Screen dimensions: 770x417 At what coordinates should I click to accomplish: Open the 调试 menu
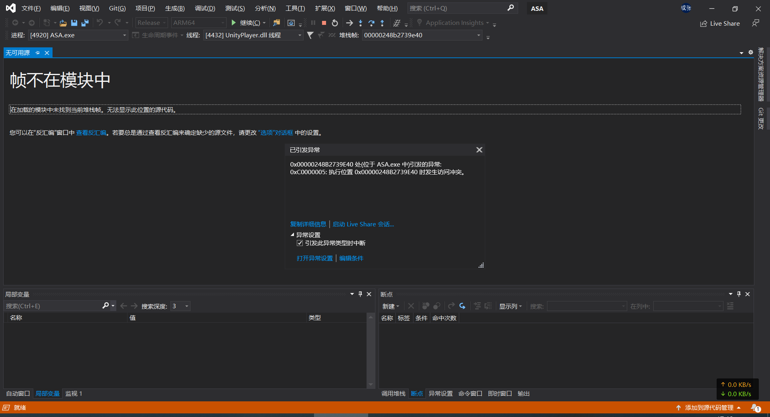point(205,8)
